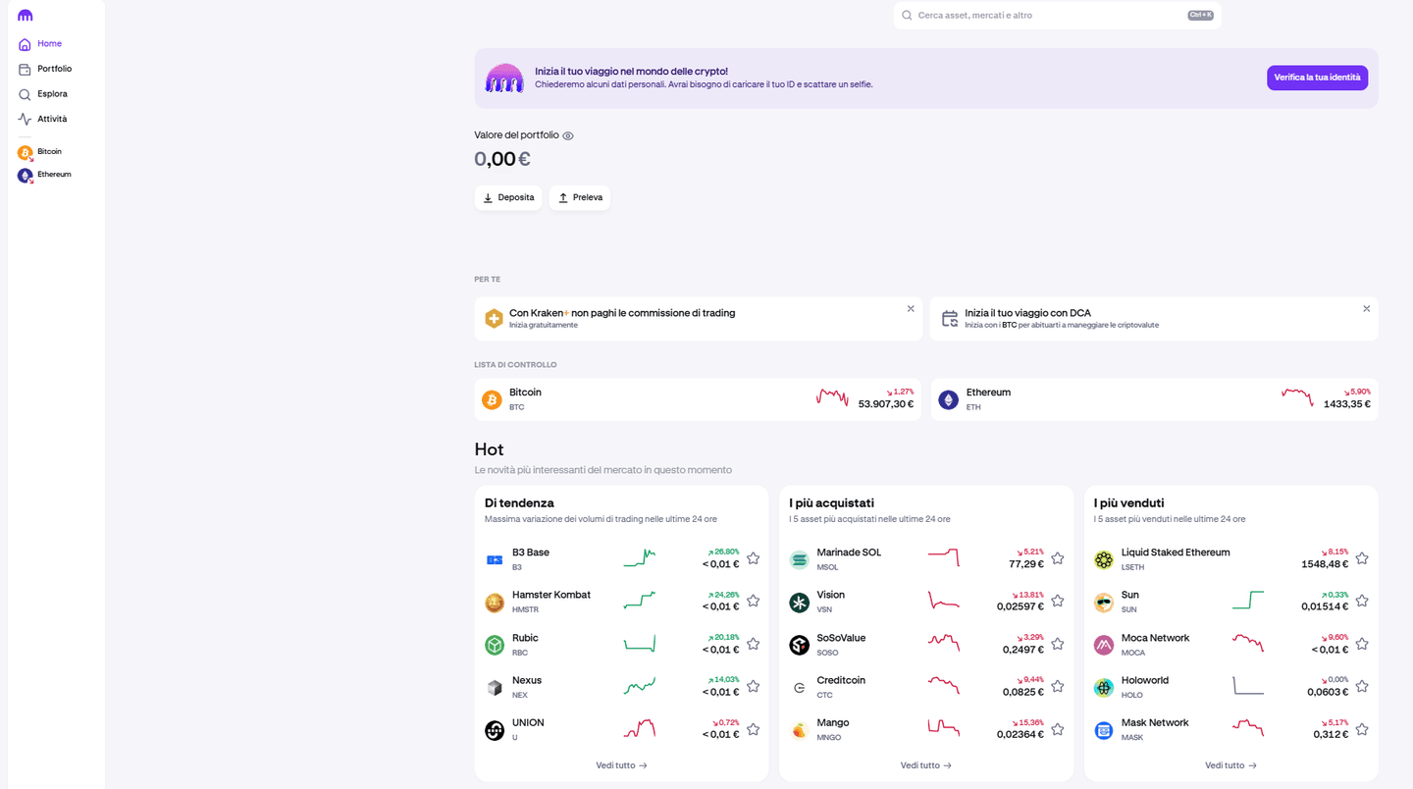The height and width of the screenshot is (789, 1413).
Task: Favorite Hamster Kombat with star
Action: 753,601
